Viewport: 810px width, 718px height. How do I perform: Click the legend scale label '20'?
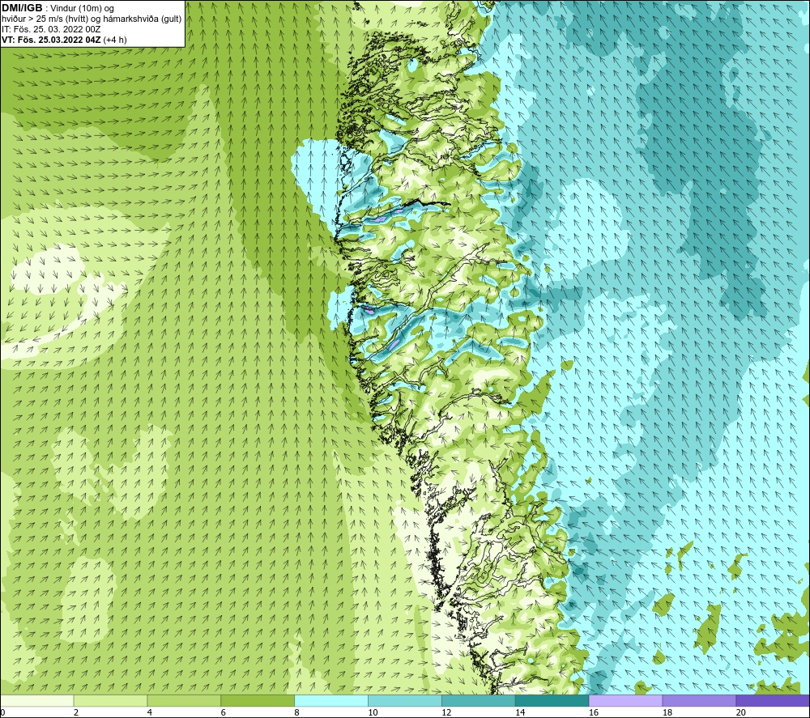point(741,712)
